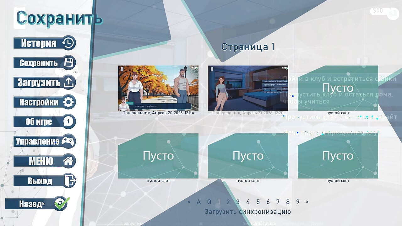Open the Об игре menu entry
Screen dimensions: 402x226
45,122
